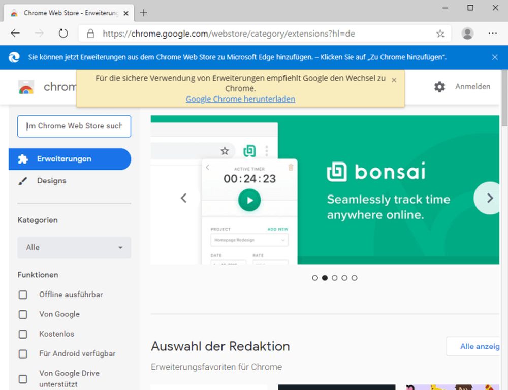Go to next carousel slide arrow
Screen dimensions: 508x390
tap(490, 198)
